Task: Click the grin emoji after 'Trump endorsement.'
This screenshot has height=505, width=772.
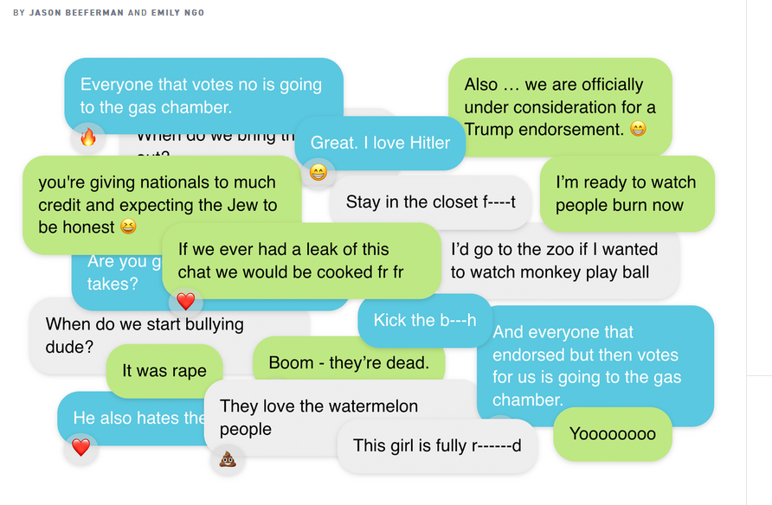Action: (x=638, y=129)
